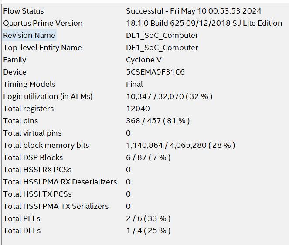
Task: Select the Flow Status row label
Action: 24,11
